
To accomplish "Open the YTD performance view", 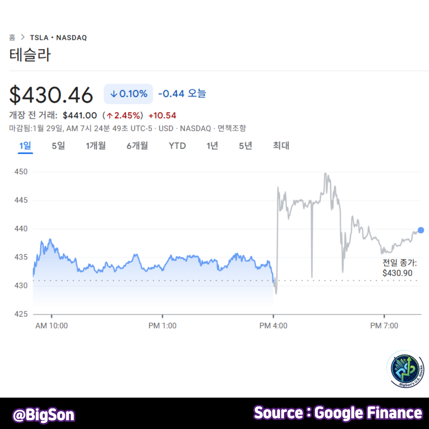I will coord(177,146).
